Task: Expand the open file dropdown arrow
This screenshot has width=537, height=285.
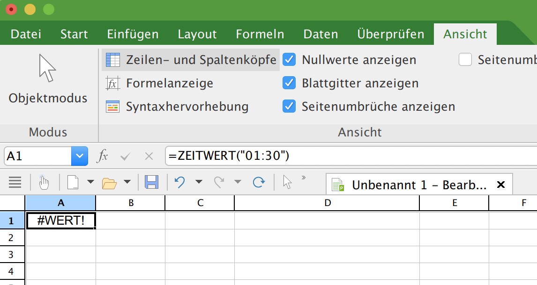Action: (127, 182)
